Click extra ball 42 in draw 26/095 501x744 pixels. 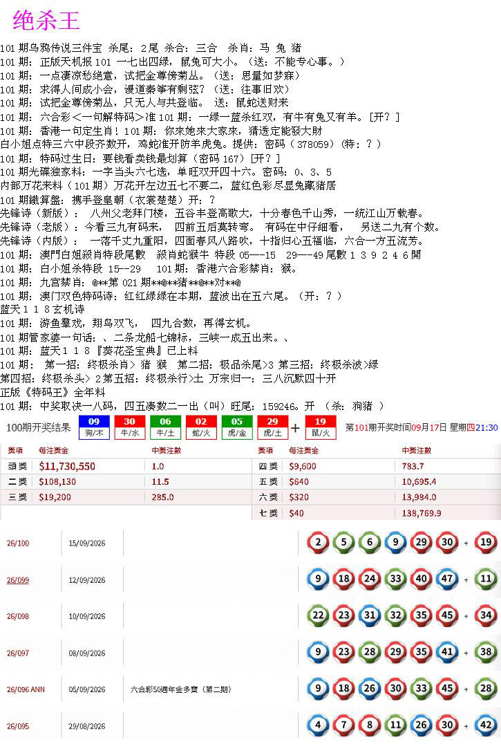tap(486, 725)
